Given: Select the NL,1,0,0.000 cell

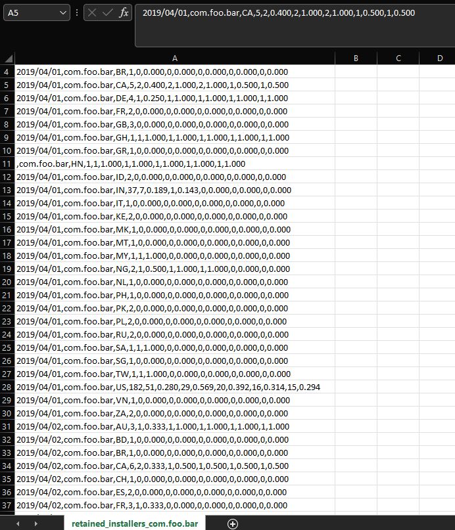Looking at the screenshot, I should point(175,282).
